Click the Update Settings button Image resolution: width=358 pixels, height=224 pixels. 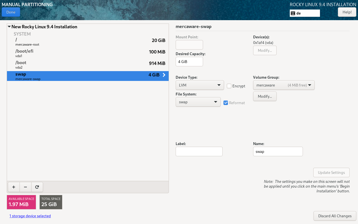click(x=331, y=172)
